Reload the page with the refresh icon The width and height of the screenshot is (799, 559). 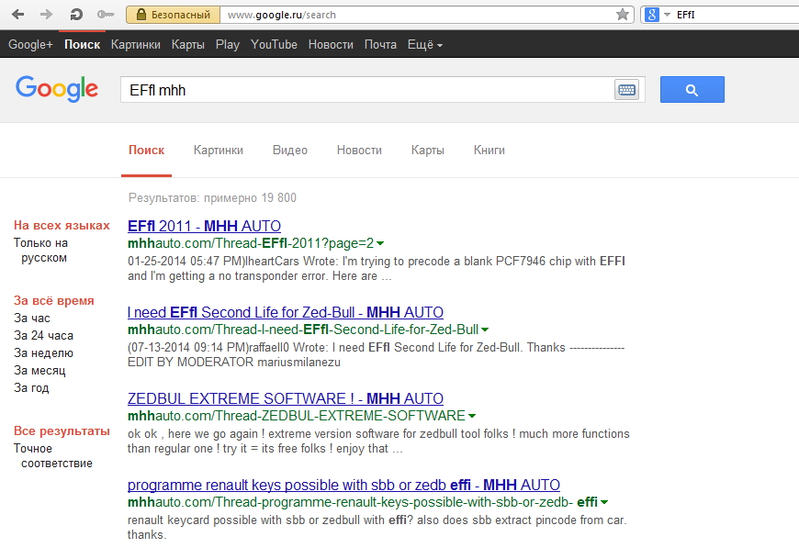pos(76,15)
